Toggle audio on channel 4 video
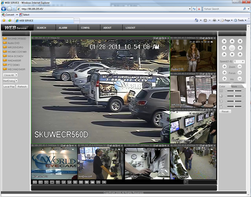The image size is (251, 197). point(212,110)
